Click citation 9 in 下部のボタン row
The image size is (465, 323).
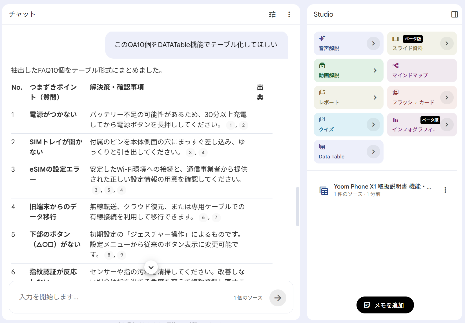point(122,255)
